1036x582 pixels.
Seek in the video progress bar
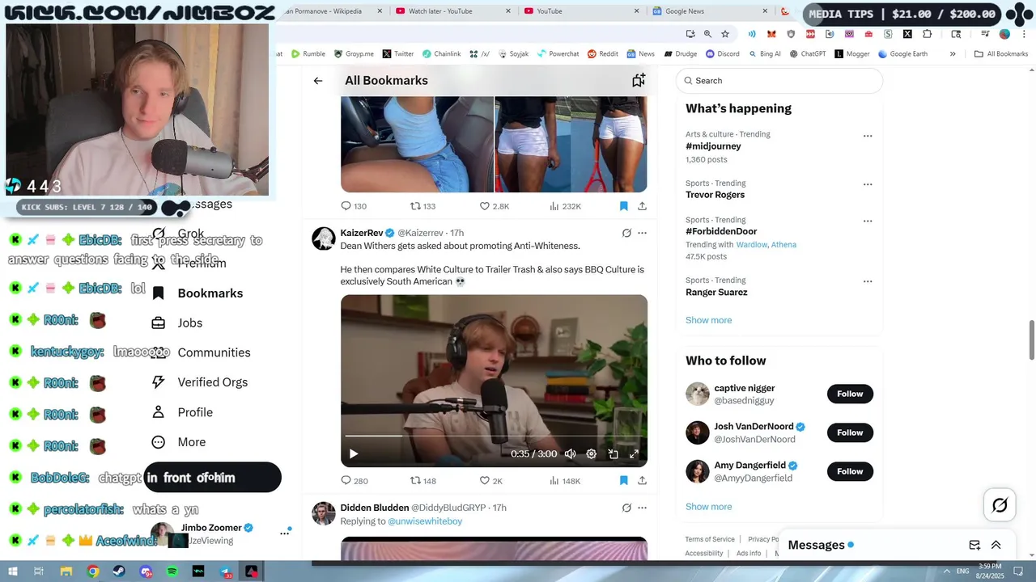(494, 436)
